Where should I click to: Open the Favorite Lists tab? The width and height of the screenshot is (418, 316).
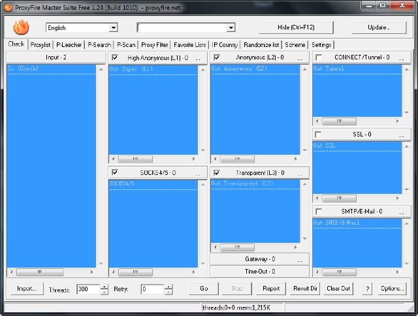190,45
